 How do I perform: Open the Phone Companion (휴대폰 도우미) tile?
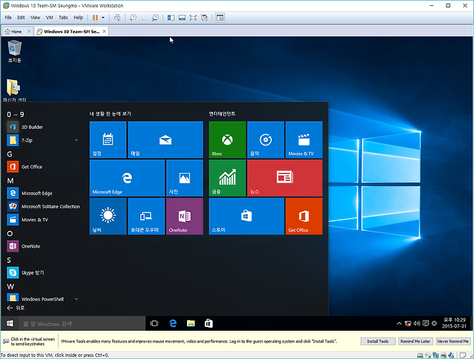(146, 216)
